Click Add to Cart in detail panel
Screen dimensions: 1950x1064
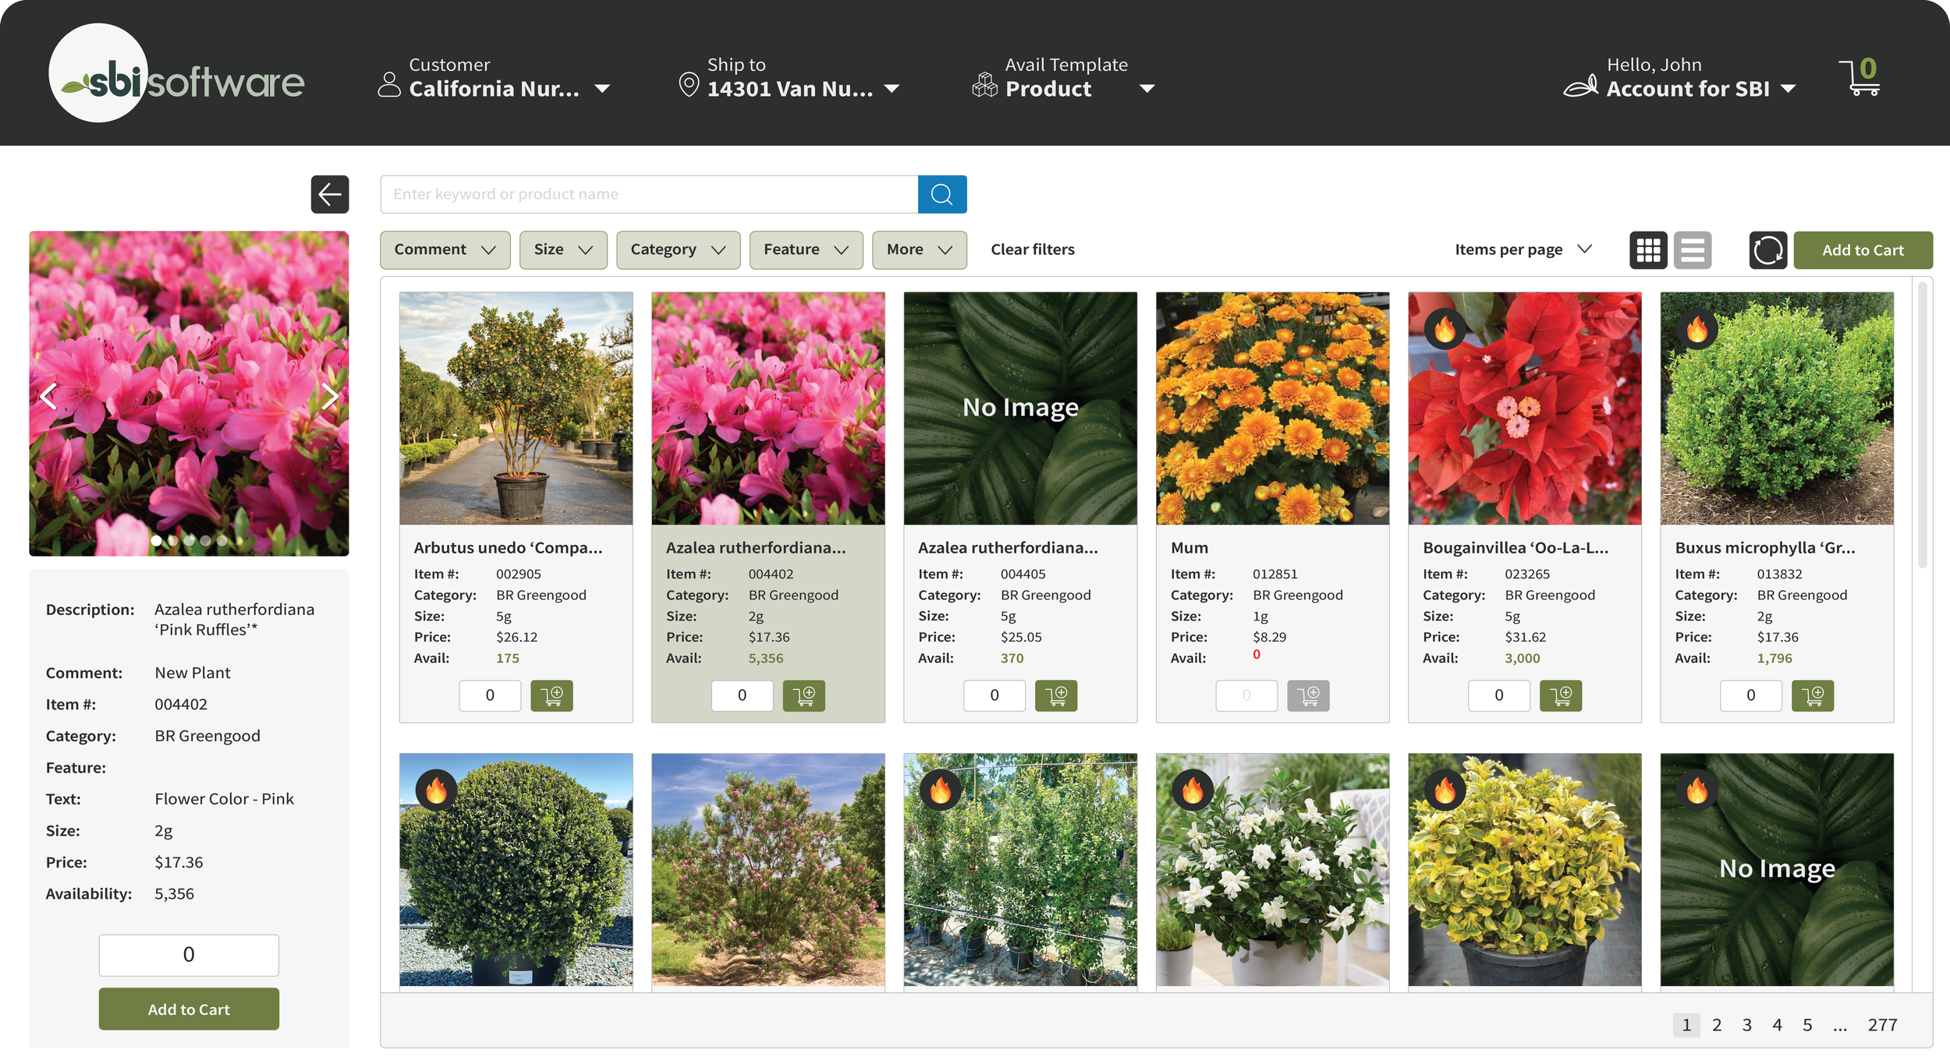(189, 1009)
